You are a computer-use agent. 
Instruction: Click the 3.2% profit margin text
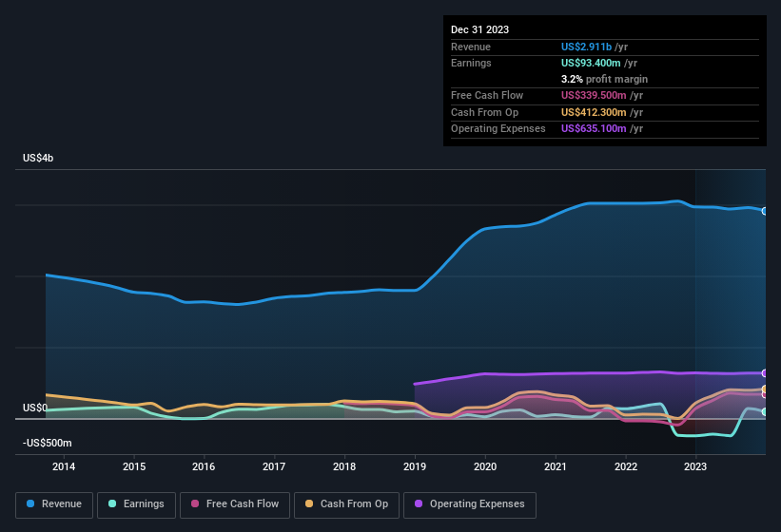pos(604,79)
